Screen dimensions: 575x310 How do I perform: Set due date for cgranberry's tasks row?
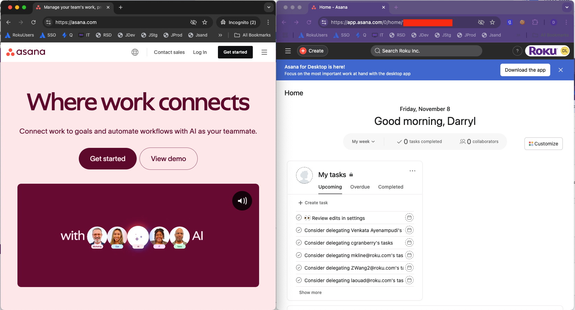tap(409, 243)
